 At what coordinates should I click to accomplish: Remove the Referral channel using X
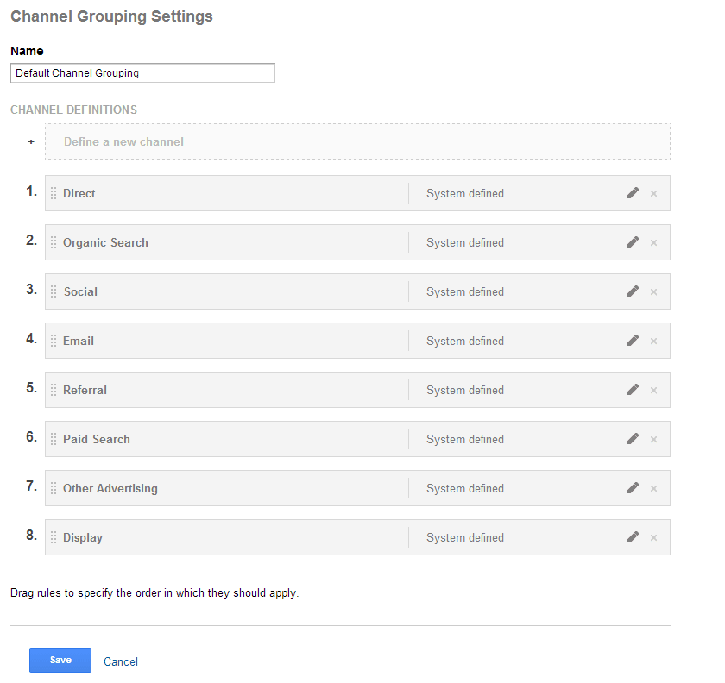pyautogui.click(x=654, y=391)
